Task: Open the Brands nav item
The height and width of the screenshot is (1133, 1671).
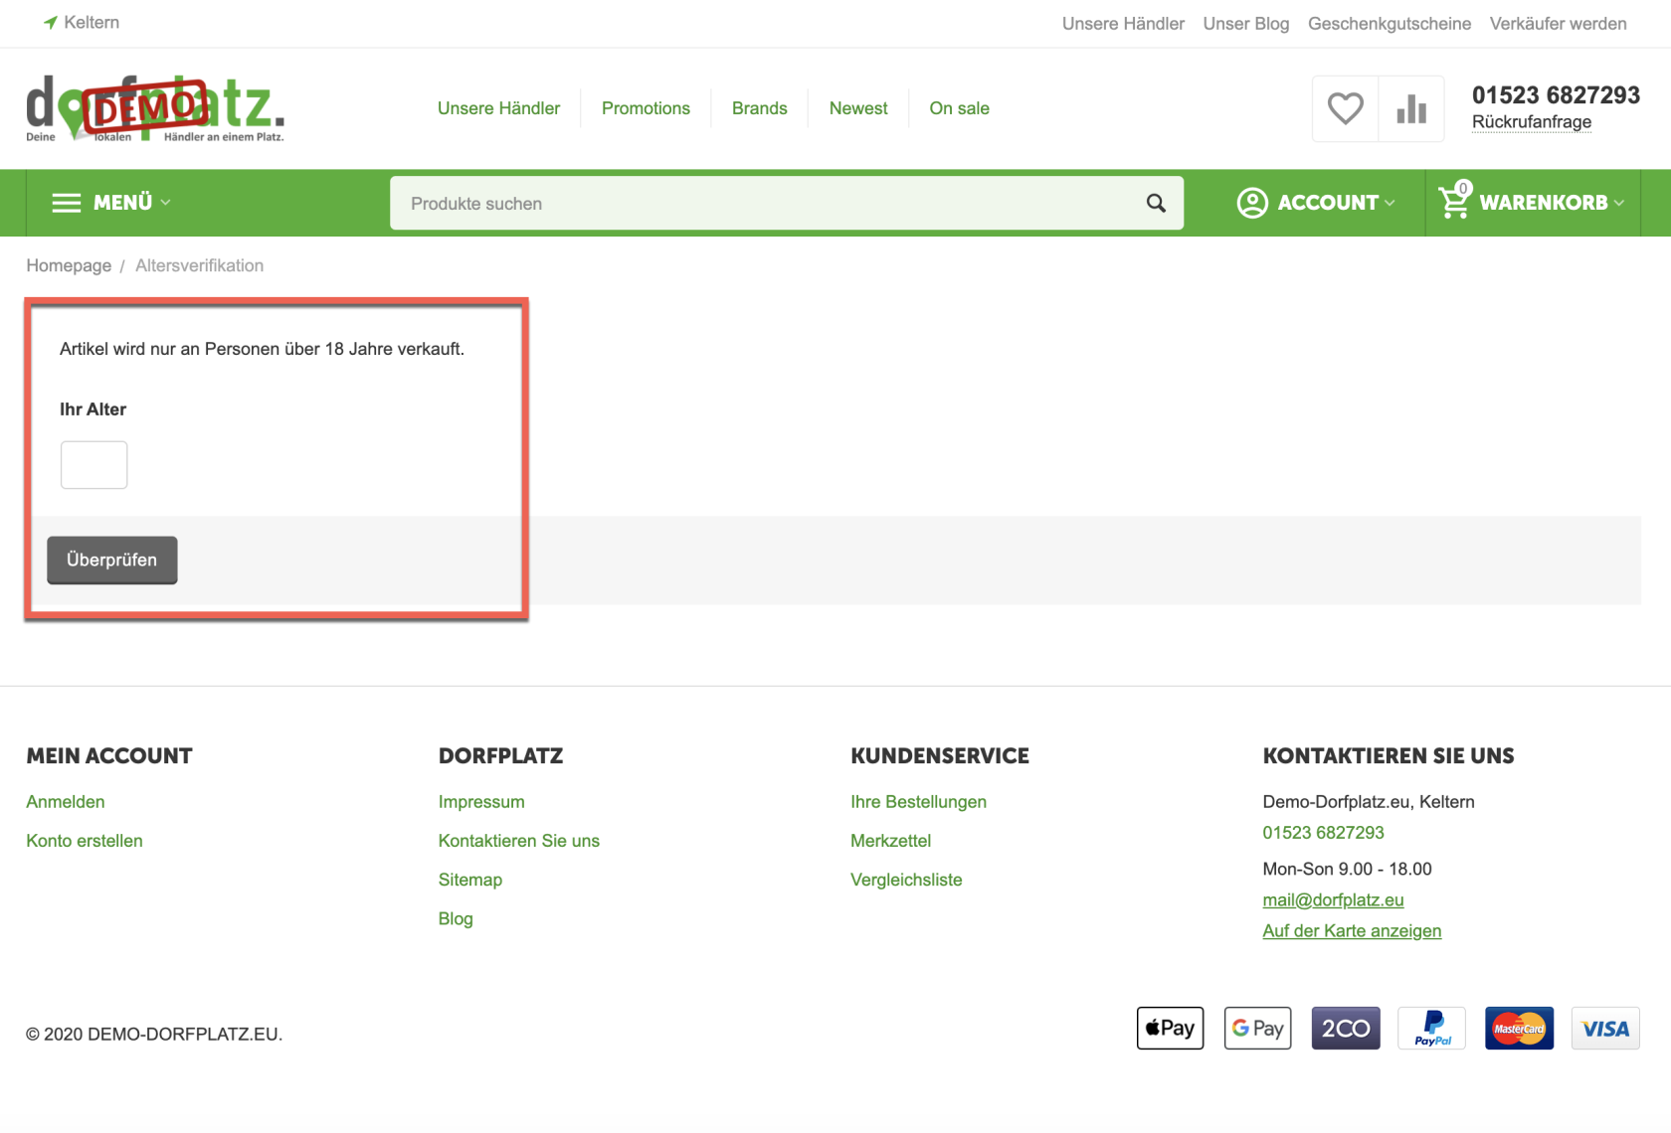Action: (x=759, y=108)
